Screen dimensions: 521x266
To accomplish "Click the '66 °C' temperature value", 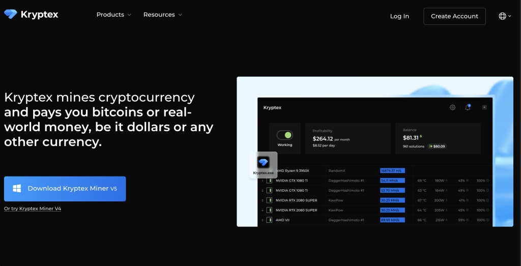I will tap(422, 220).
